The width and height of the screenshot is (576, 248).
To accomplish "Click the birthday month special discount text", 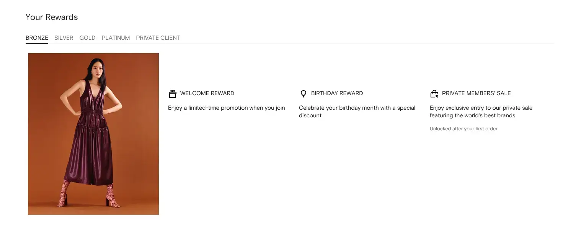I will point(357,112).
